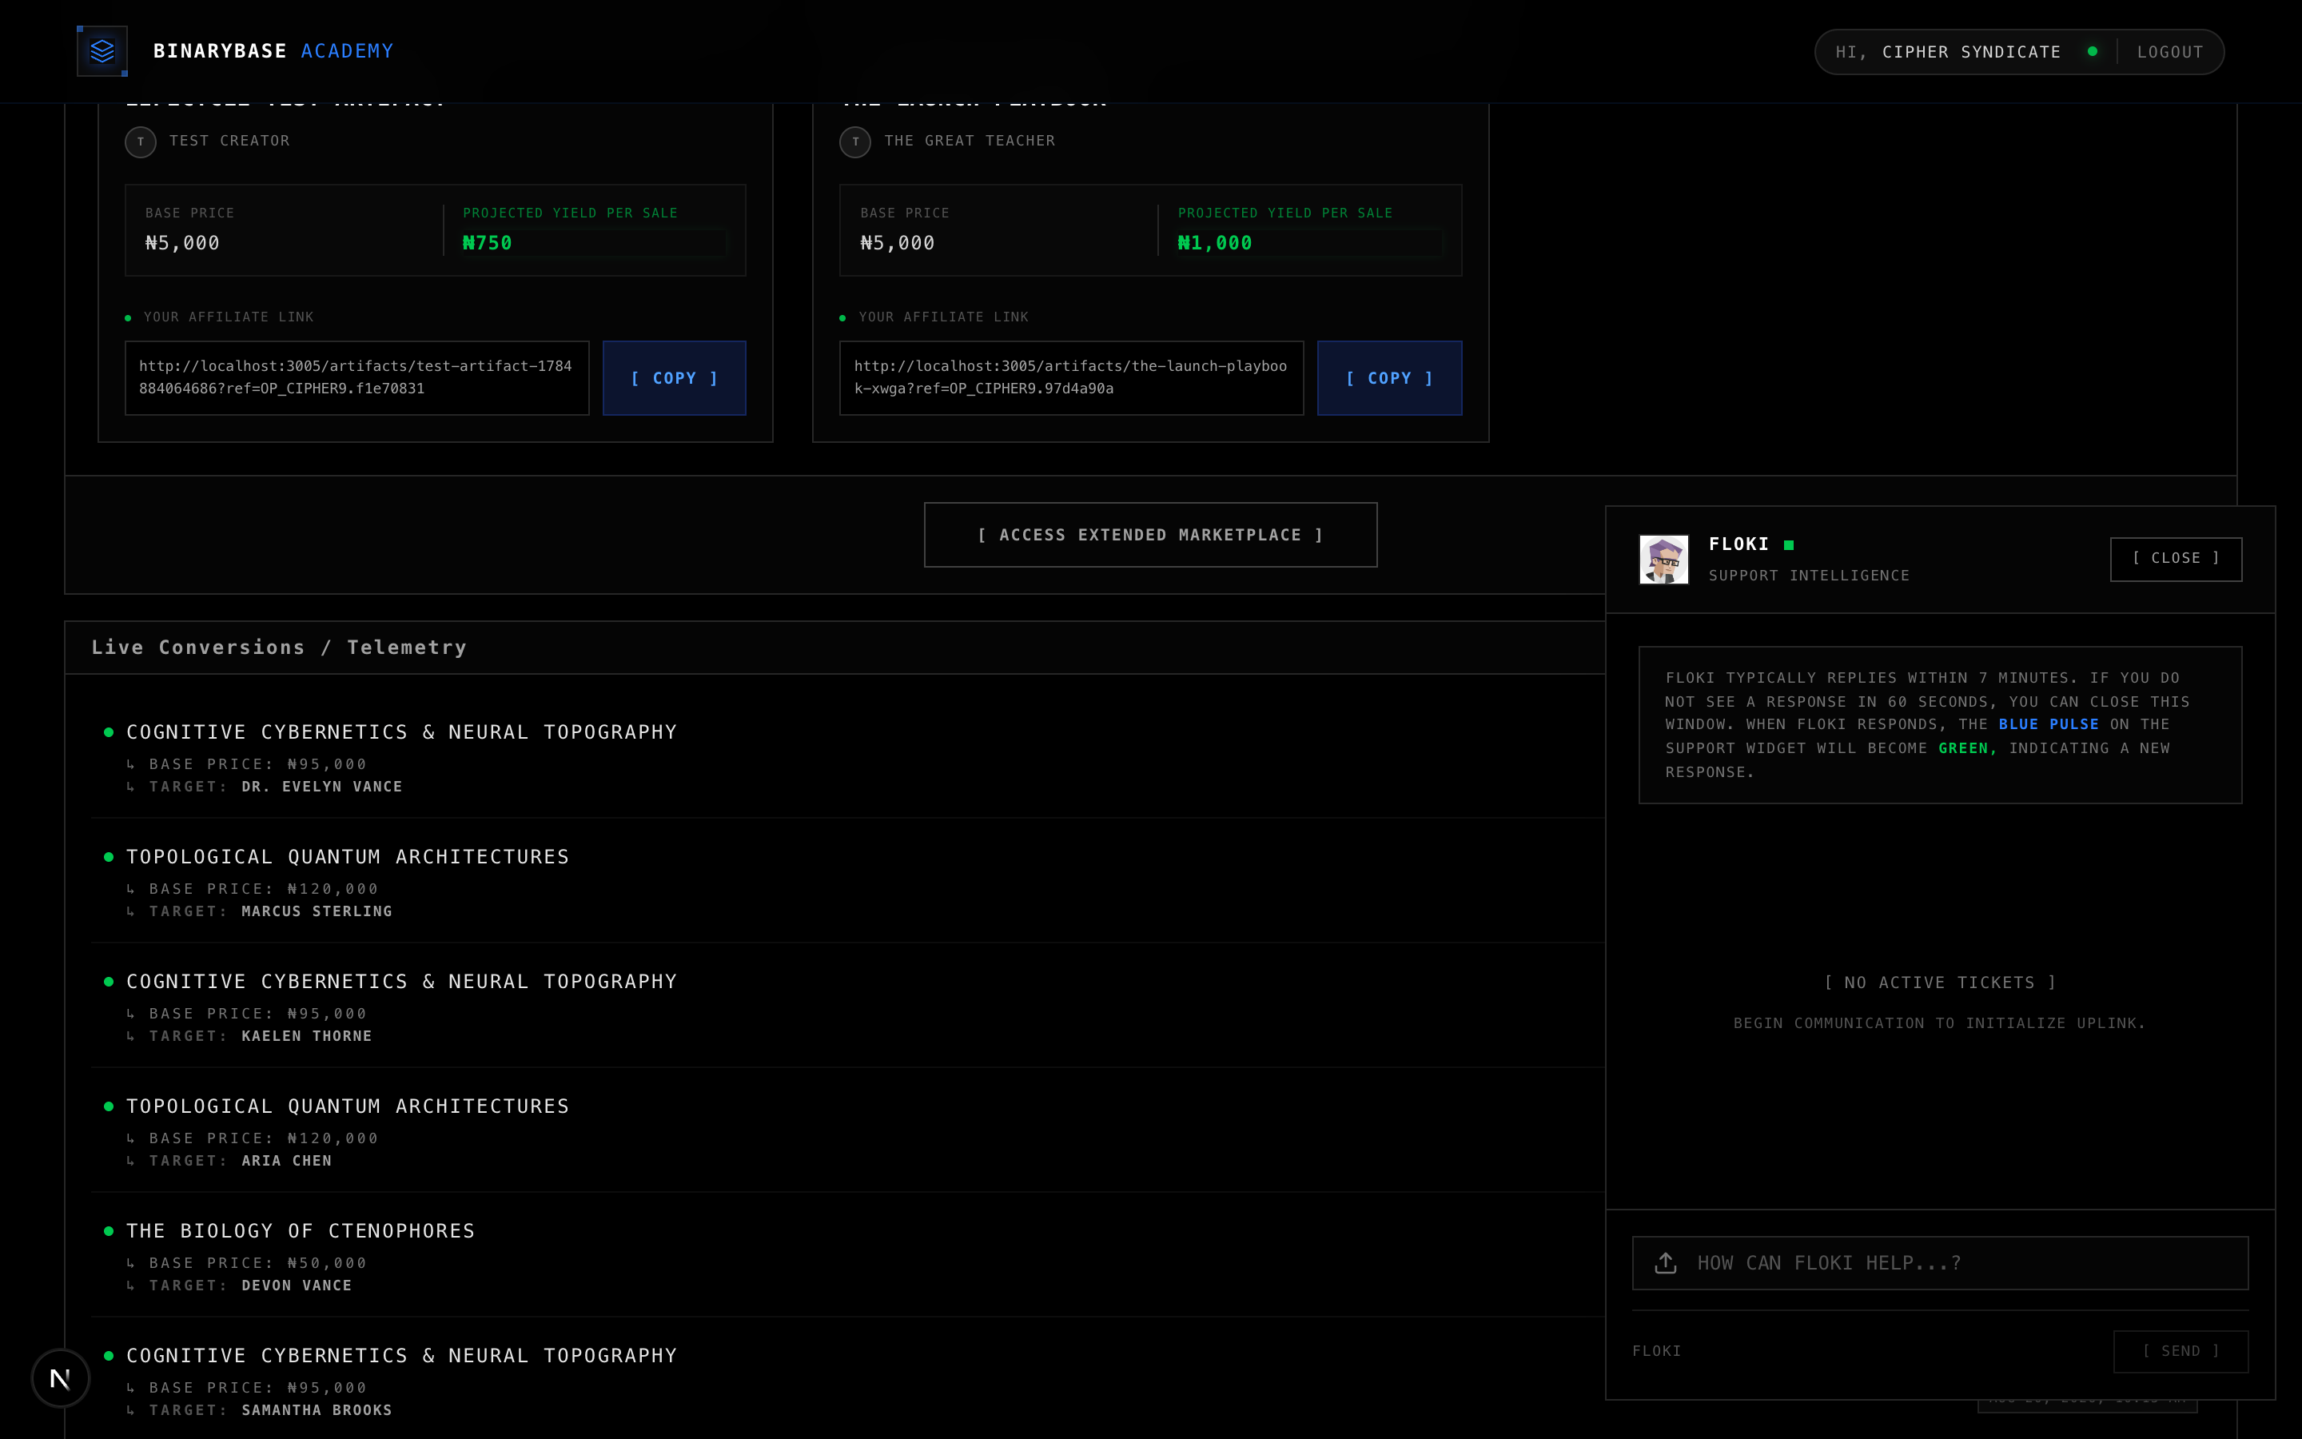2302x1439 pixels.
Task: Click the BinaryBase Academy brand title
Action: [x=273, y=51]
